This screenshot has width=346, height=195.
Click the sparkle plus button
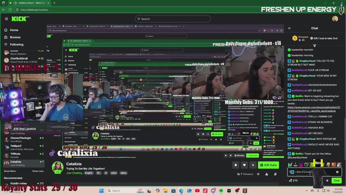253,165
